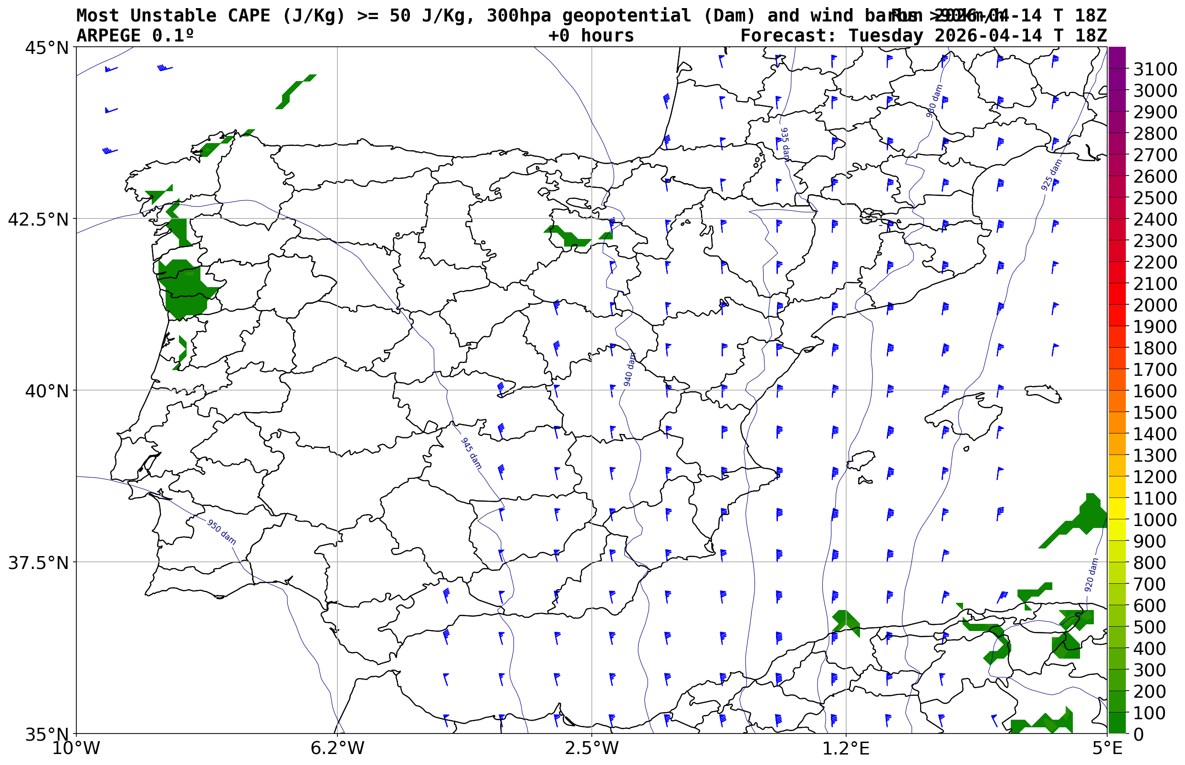The width and height of the screenshot is (1185, 765).
Task: Click the 940 dam contour label
Action: point(629,370)
